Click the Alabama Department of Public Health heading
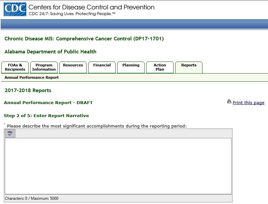Image resolution: width=268 pixels, height=204 pixels. tap(50, 52)
